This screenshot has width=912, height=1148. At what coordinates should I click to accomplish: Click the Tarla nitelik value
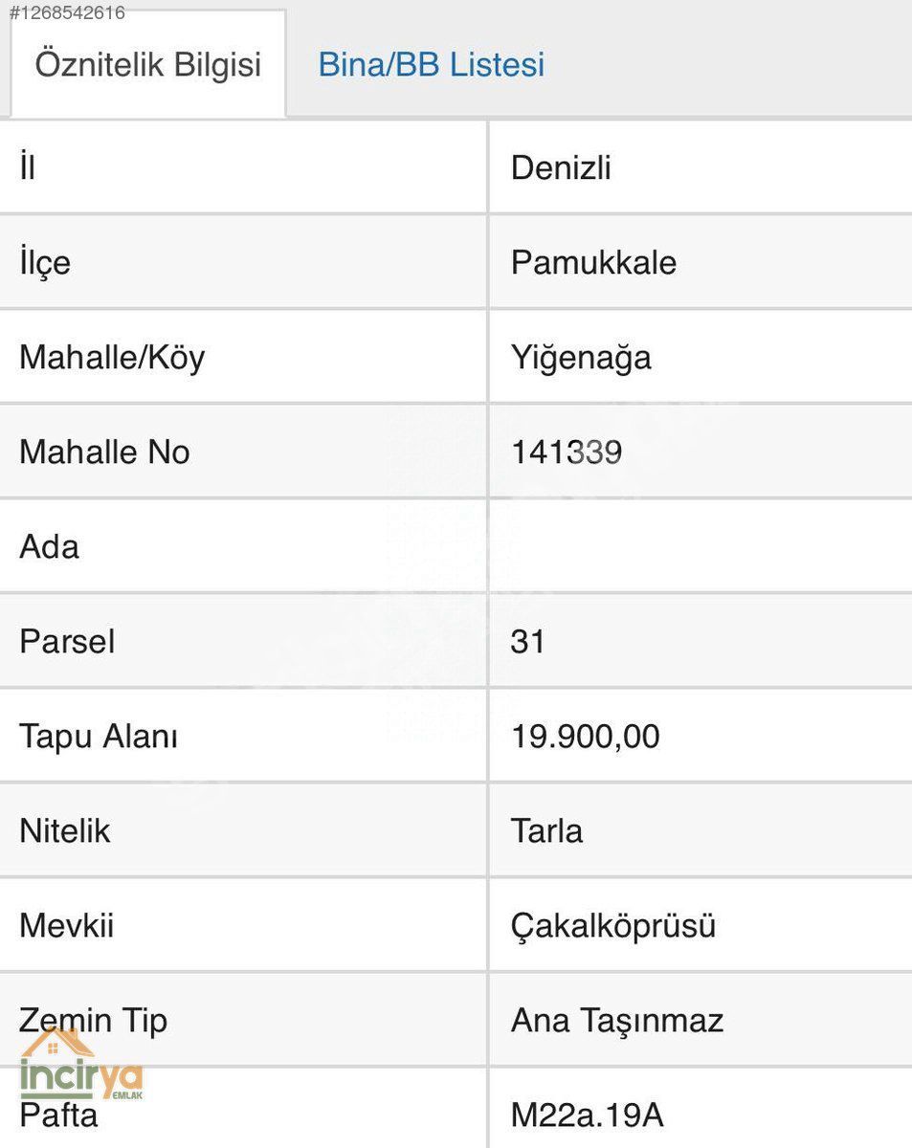pyautogui.click(x=546, y=830)
